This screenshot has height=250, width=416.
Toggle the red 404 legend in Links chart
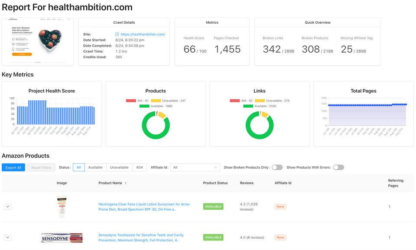pos(241,101)
